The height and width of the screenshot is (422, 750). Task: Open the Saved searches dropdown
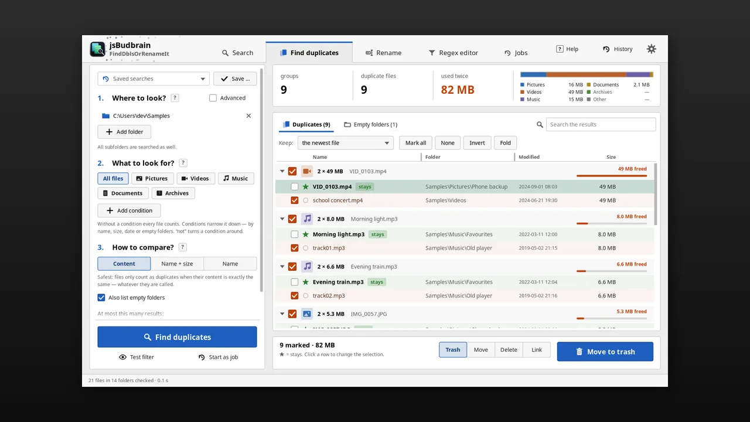click(154, 79)
